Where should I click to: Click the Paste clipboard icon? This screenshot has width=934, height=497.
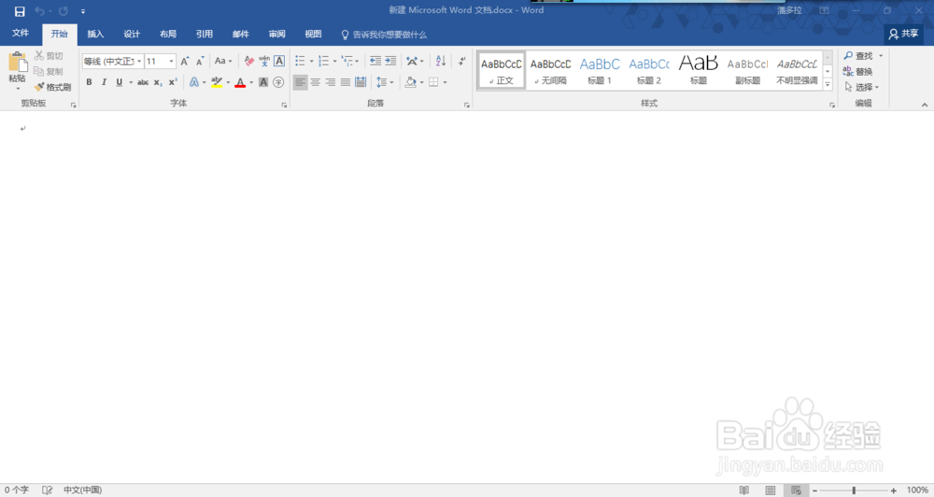17,62
